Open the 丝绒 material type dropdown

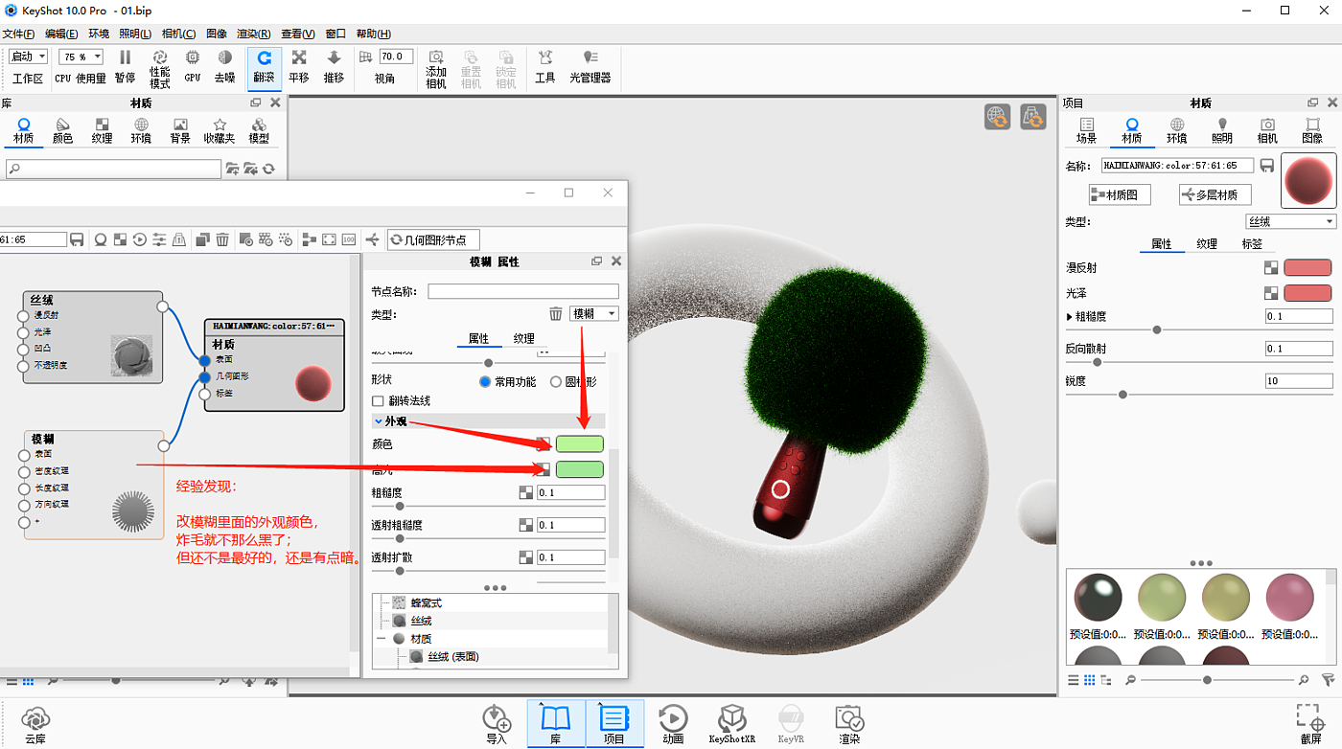tap(1290, 221)
